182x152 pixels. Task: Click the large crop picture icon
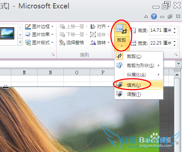(x=121, y=29)
